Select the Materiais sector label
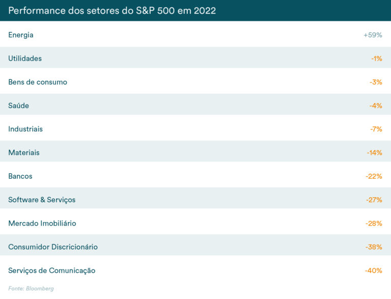 [x=24, y=152]
